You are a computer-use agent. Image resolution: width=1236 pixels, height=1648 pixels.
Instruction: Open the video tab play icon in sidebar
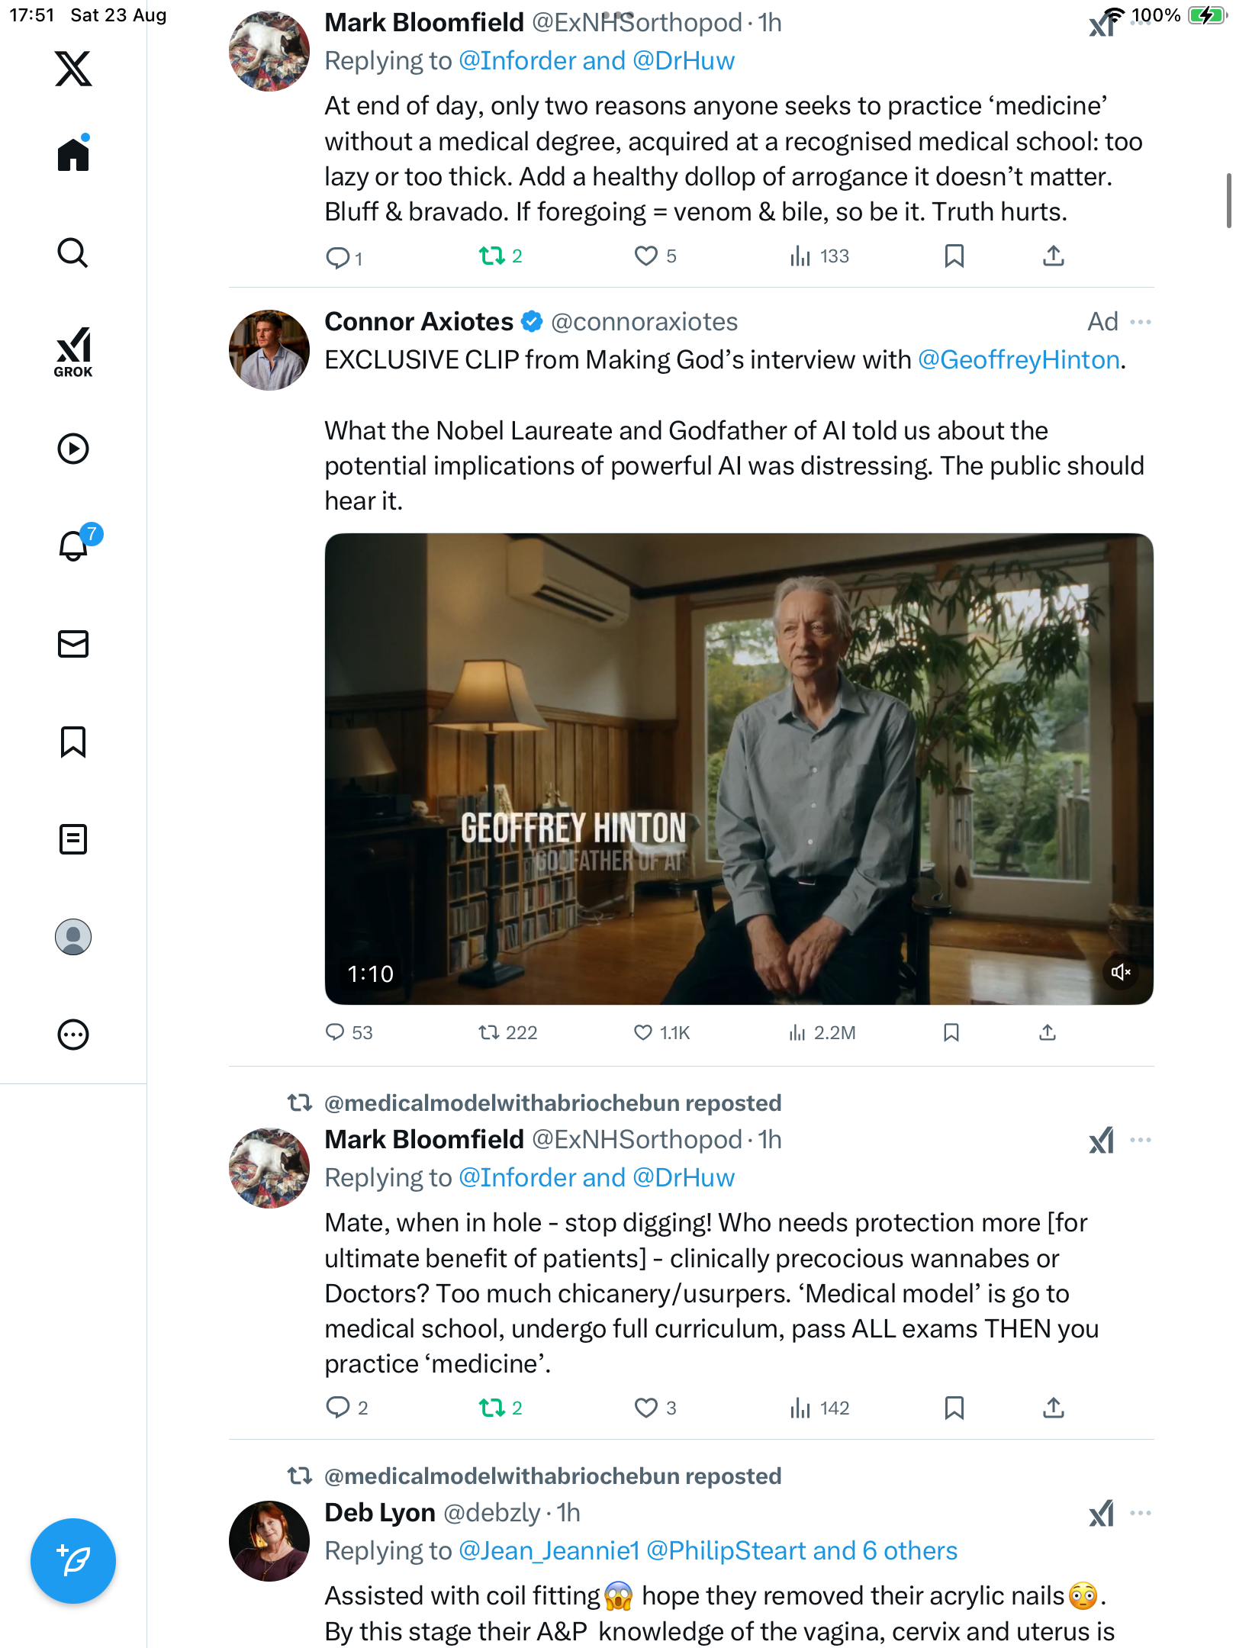[x=73, y=449]
